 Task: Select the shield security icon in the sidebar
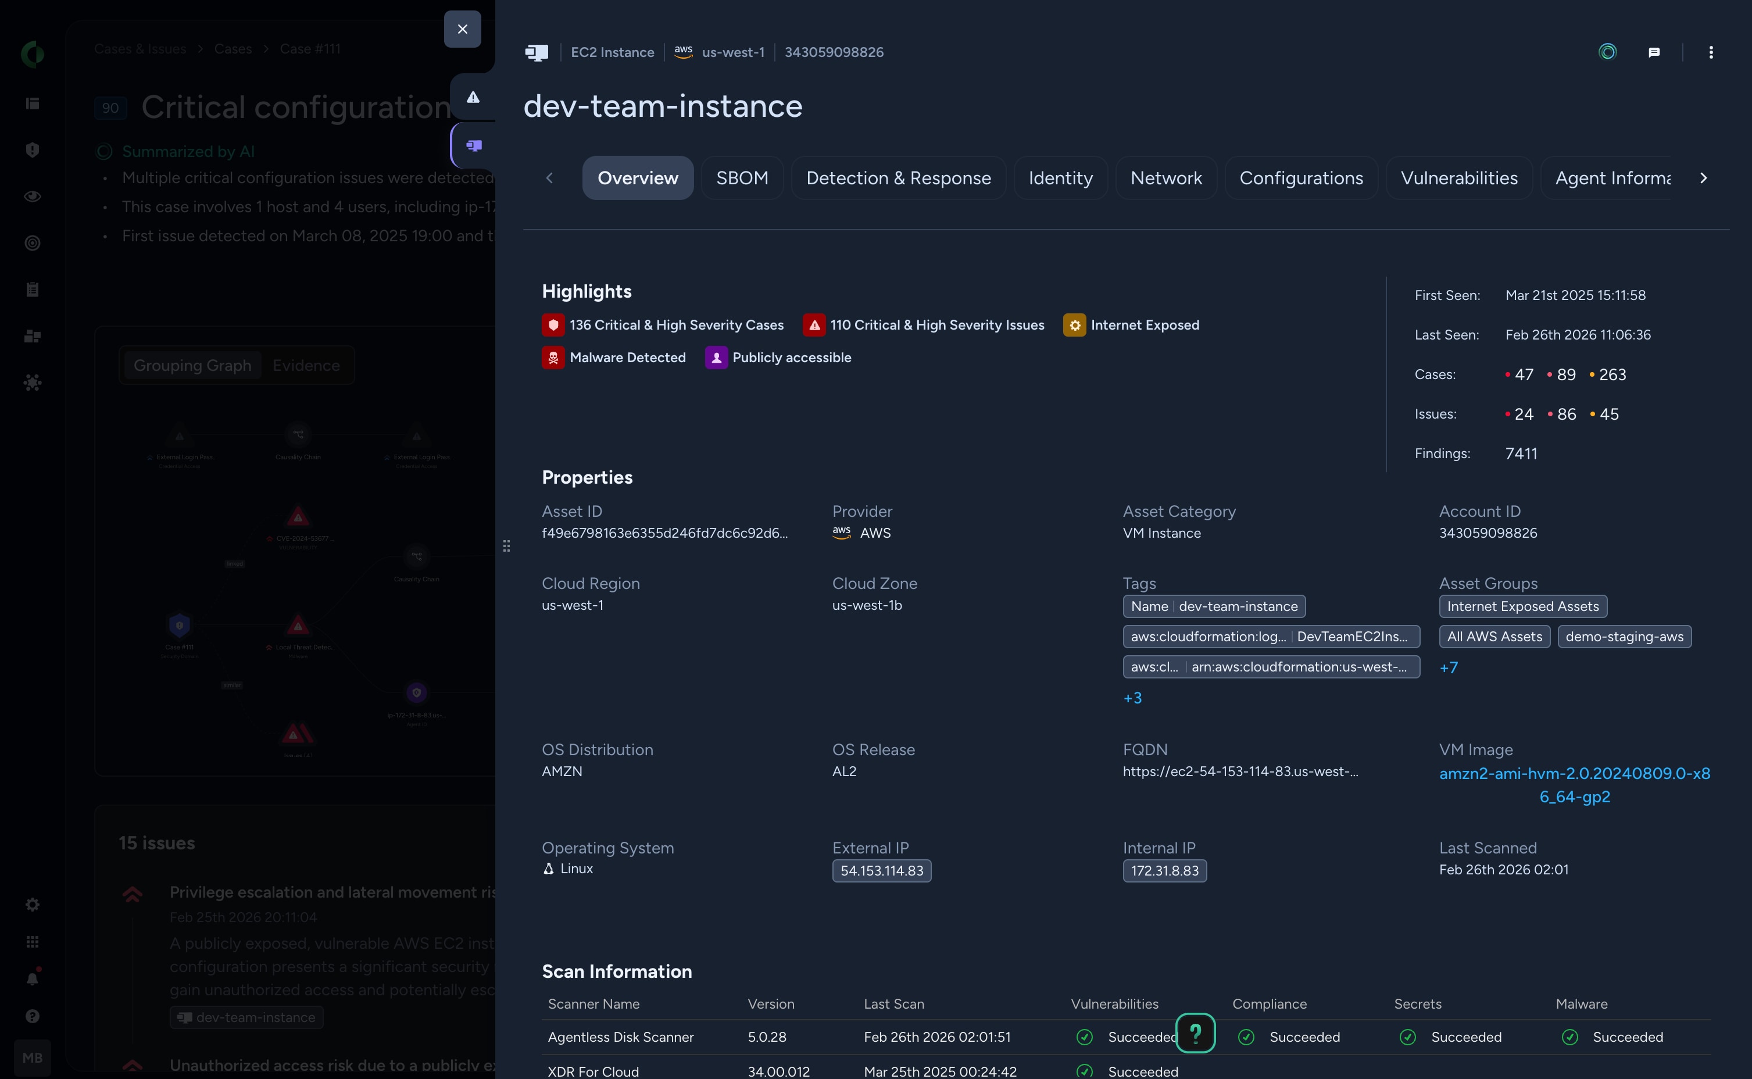(x=33, y=150)
